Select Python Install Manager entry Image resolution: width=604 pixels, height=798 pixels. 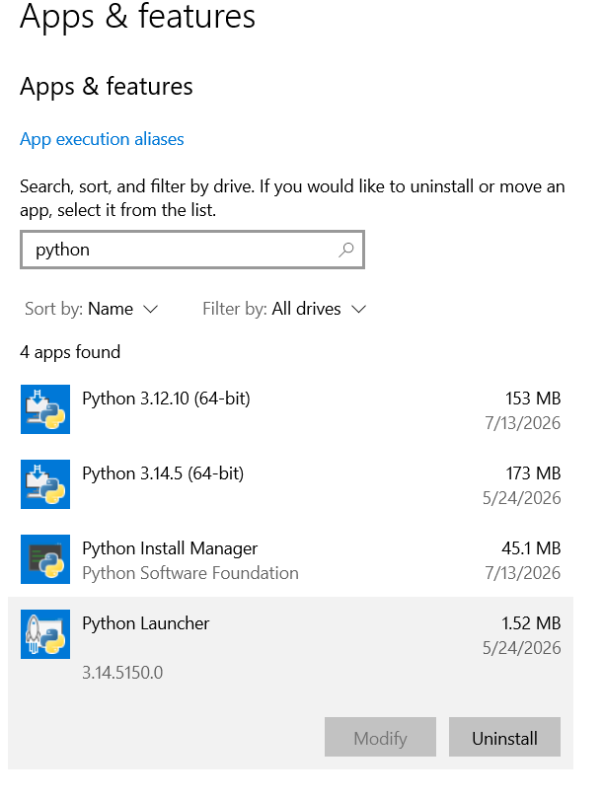(290, 559)
